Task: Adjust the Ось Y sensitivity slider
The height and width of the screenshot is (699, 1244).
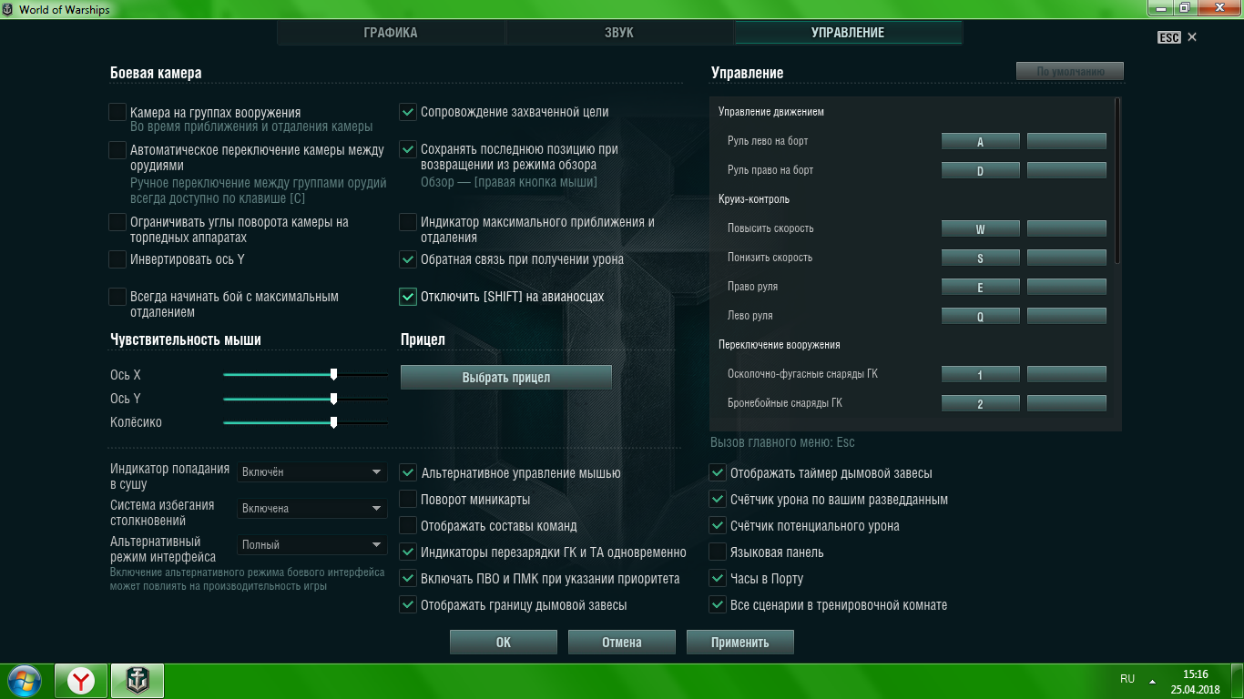Action: 333,399
